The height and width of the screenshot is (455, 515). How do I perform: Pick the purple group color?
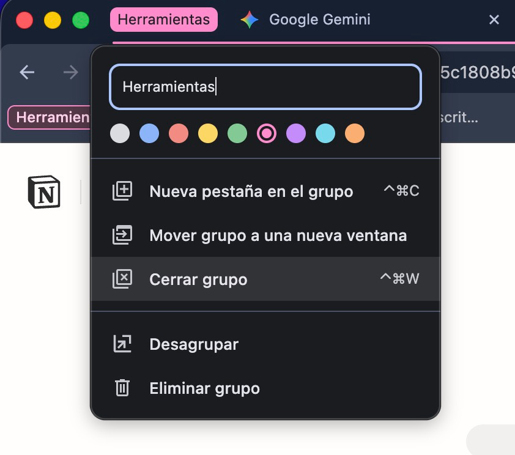[x=296, y=133]
